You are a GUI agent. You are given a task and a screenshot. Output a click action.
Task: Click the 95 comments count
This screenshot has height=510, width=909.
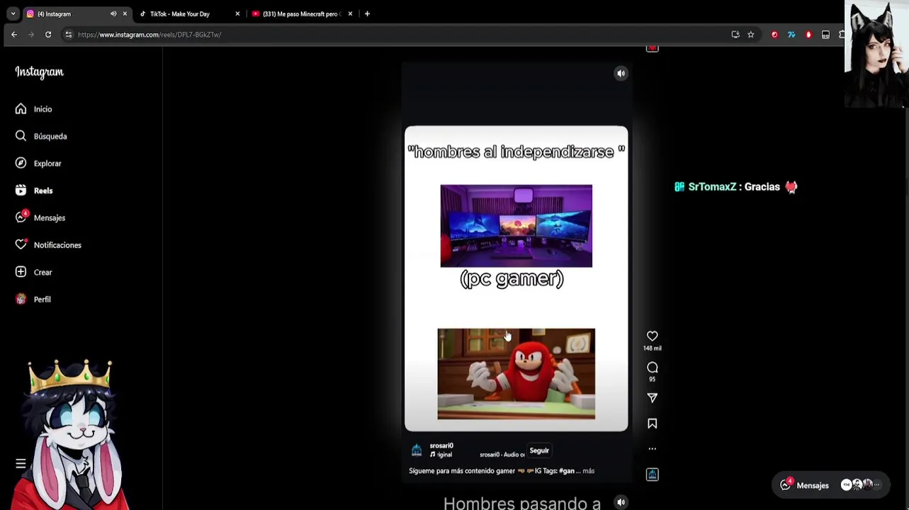[x=652, y=379]
